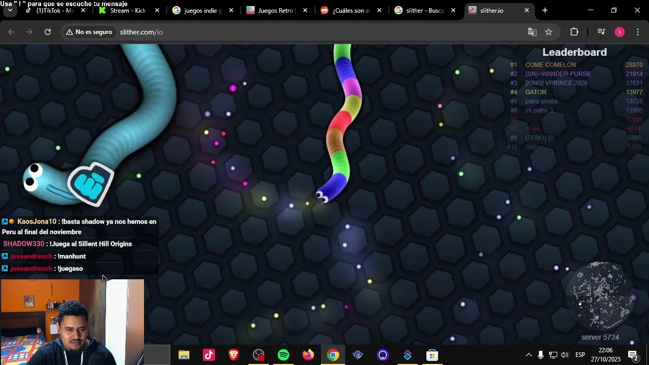Click the '!manhunt' chat message

pyautogui.click(x=71, y=257)
